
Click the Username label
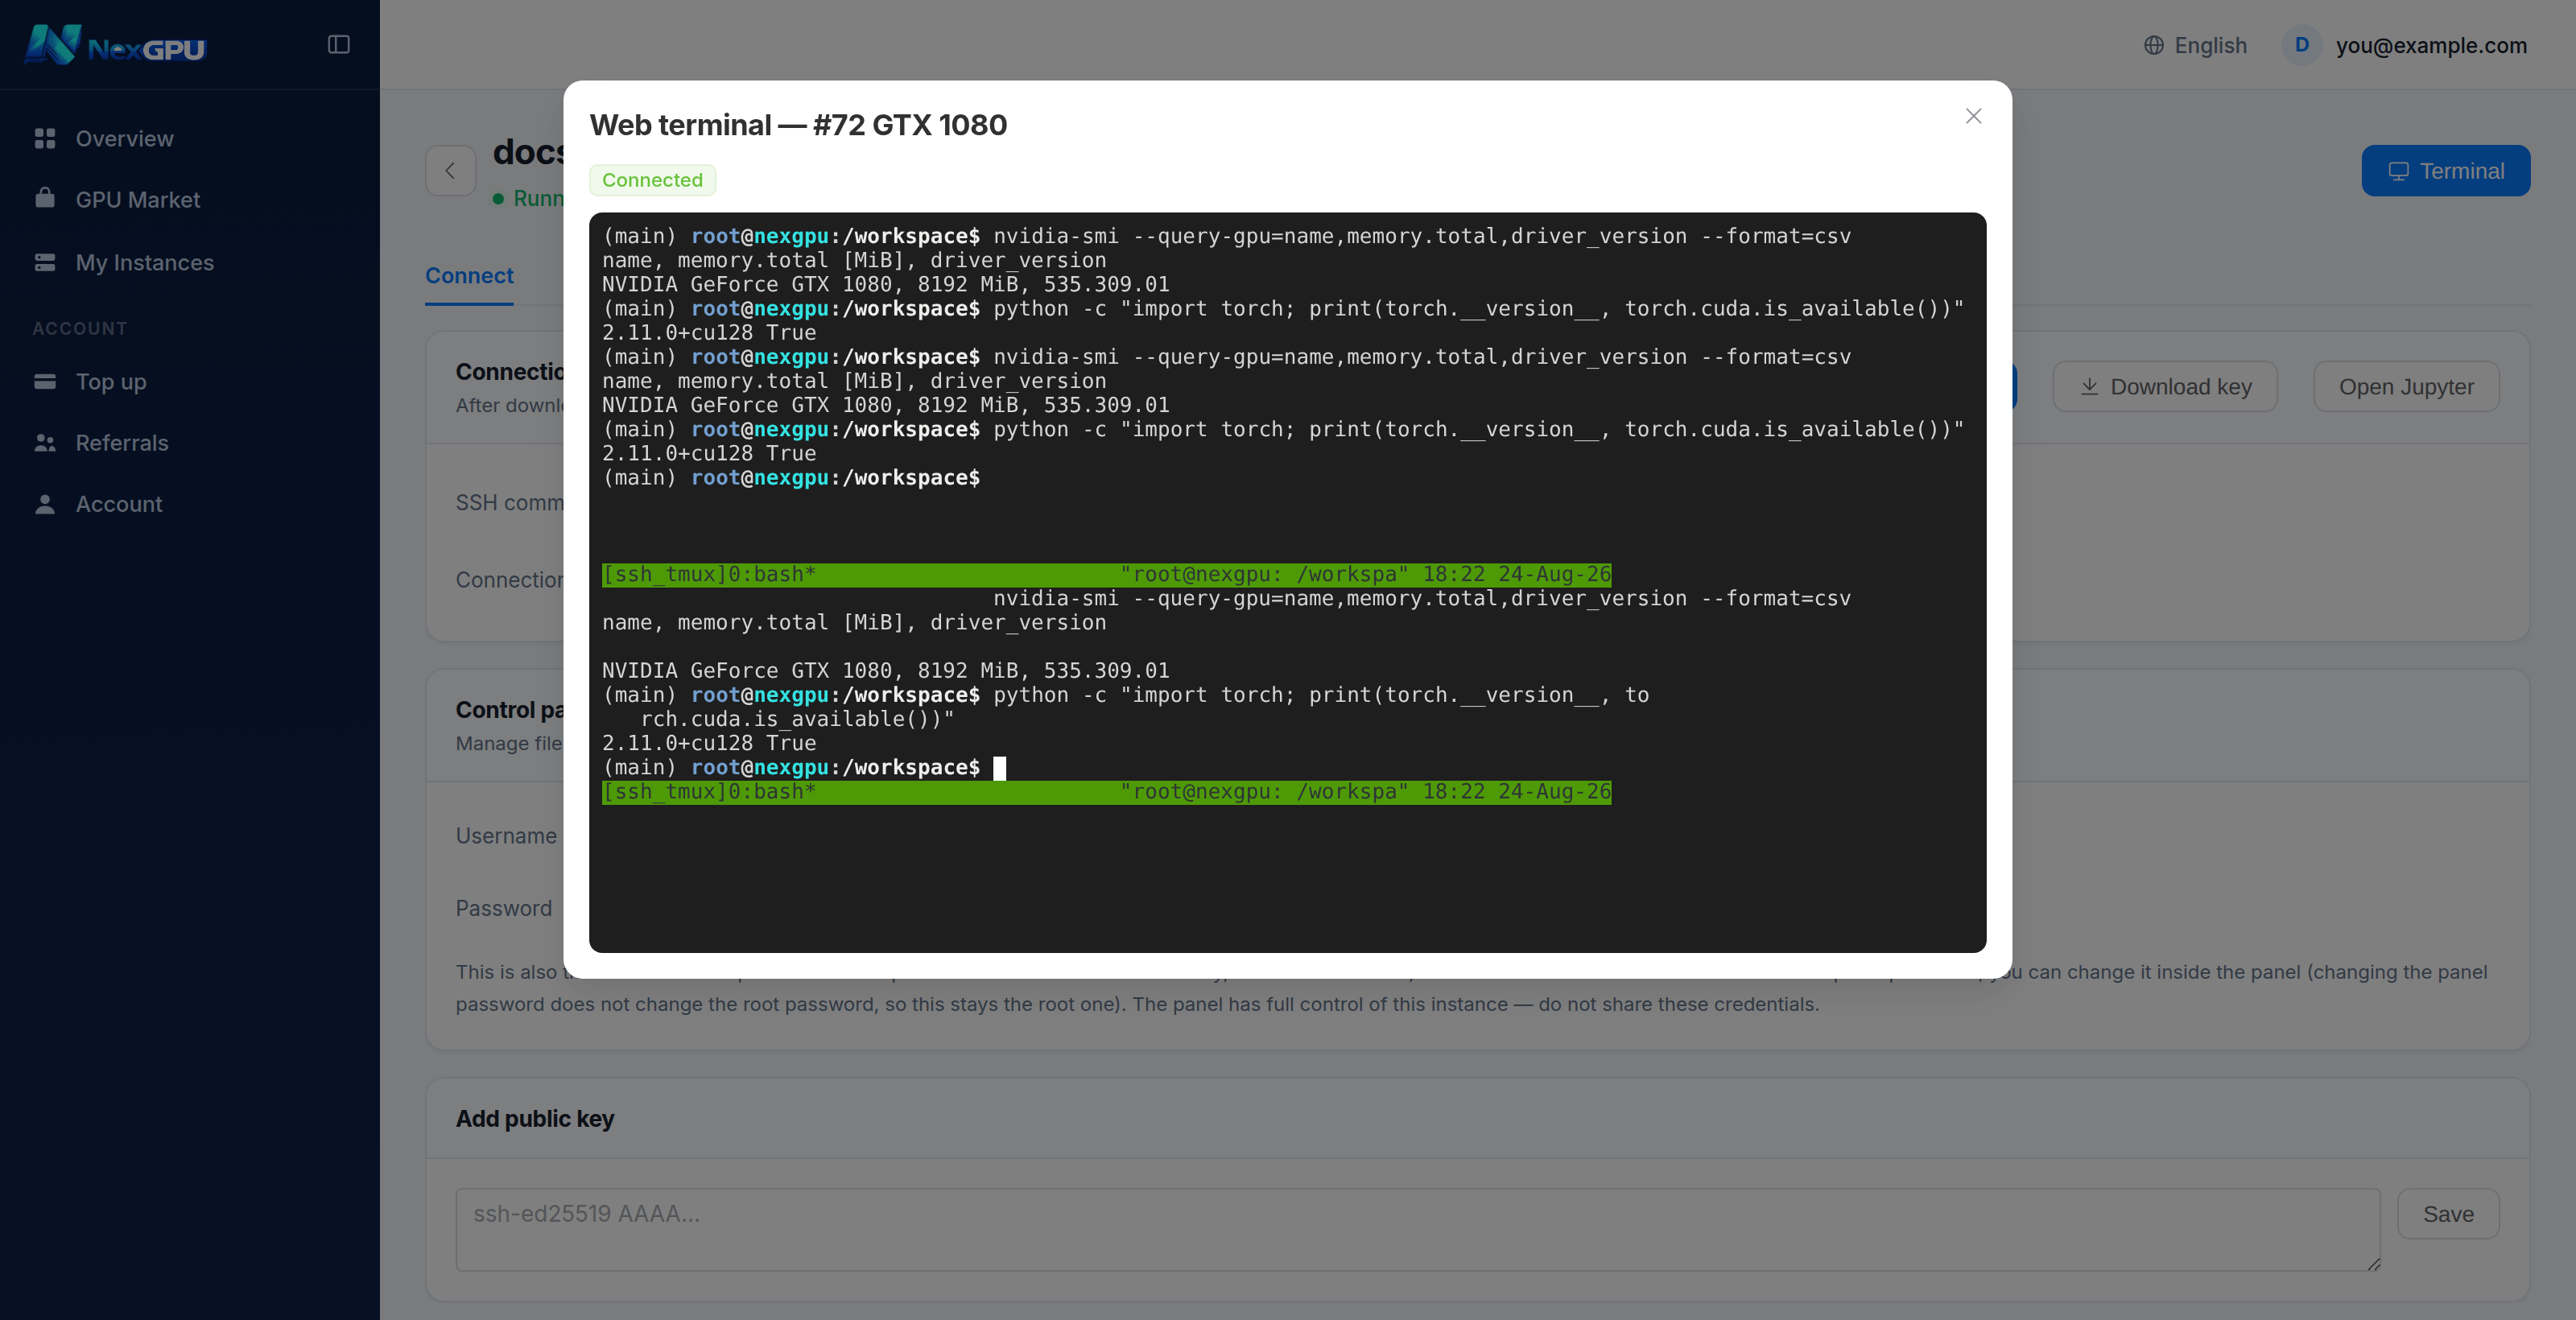(x=506, y=836)
